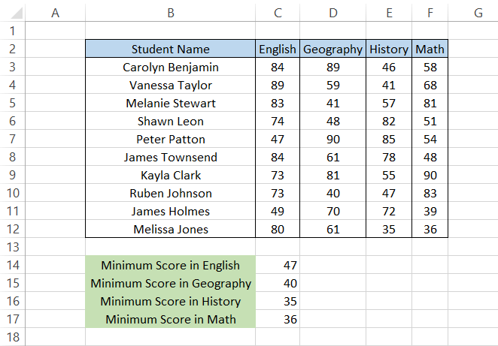Select row 13 header

pos(12,247)
